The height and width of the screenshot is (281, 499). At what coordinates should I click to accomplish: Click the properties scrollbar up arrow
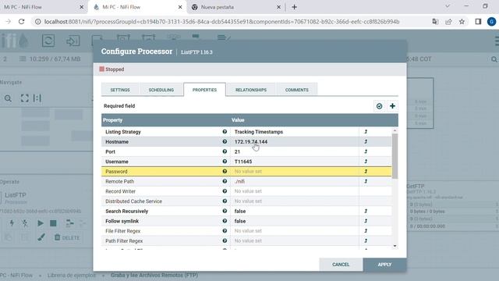(x=395, y=130)
